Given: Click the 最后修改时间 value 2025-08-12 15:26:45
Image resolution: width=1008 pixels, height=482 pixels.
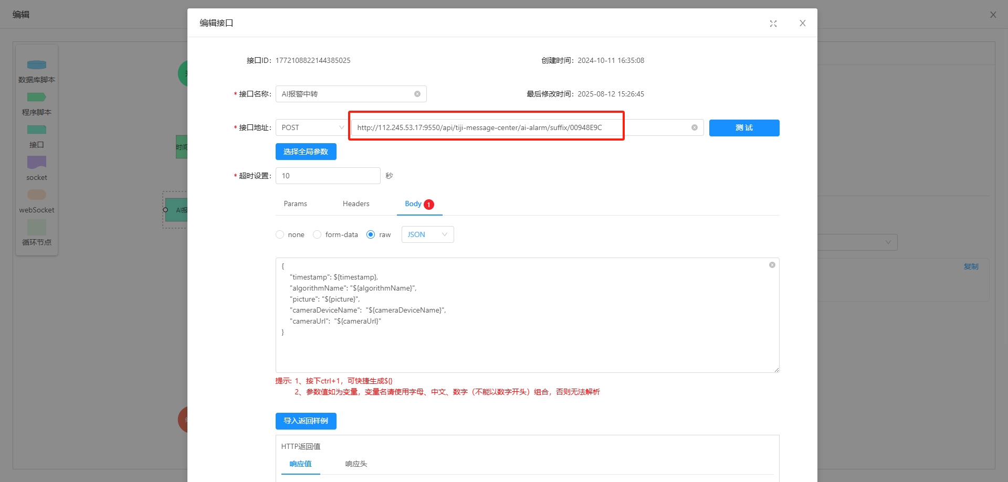Looking at the screenshot, I should (x=611, y=94).
